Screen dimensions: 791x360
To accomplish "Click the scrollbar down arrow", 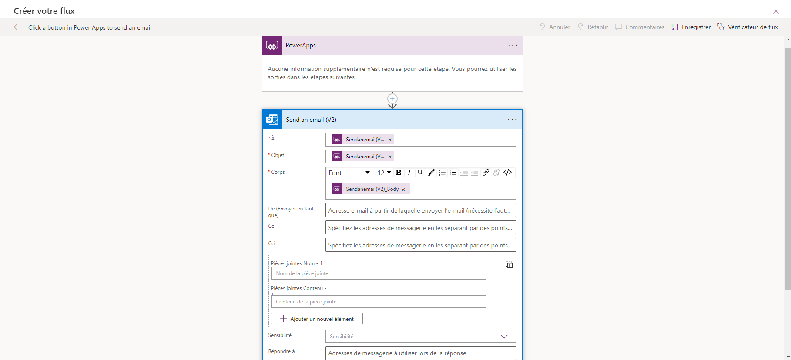I will [788, 357].
